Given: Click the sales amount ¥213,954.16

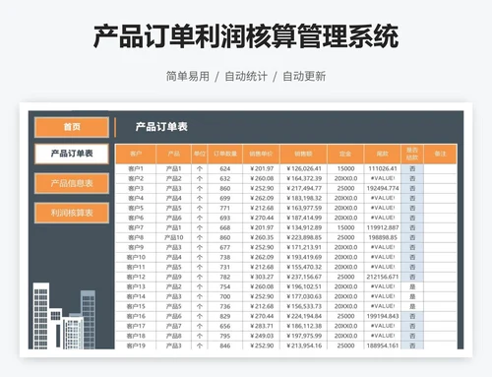Looking at the screenshot, I should pos(304,346).
